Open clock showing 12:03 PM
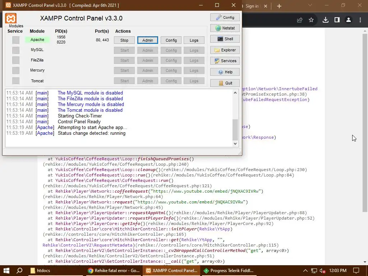The width and height of the screenshot is (368, 276). (x=338, y=271)
